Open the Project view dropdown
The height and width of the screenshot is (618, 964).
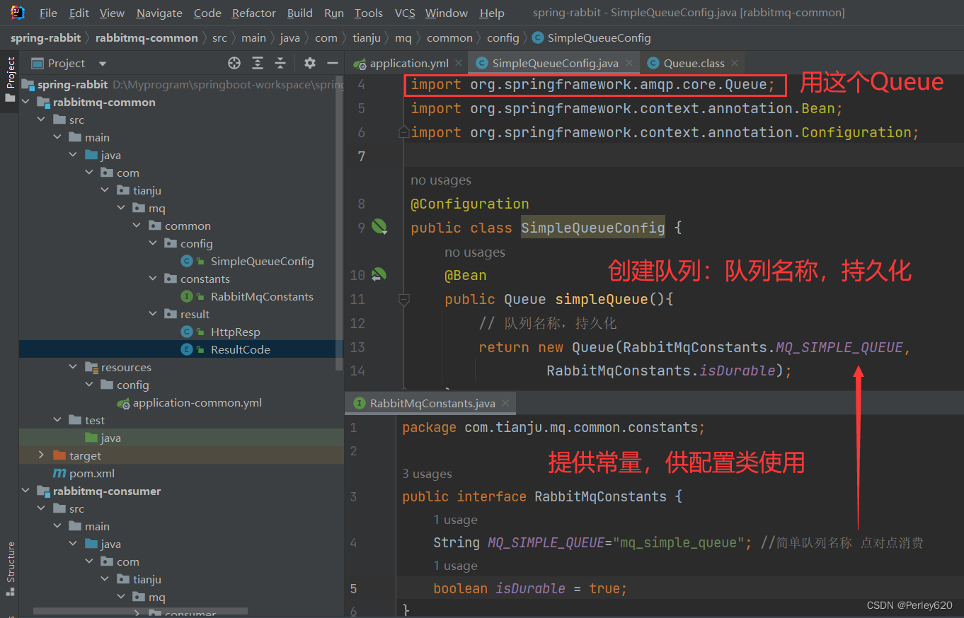[x=103, y=63]
